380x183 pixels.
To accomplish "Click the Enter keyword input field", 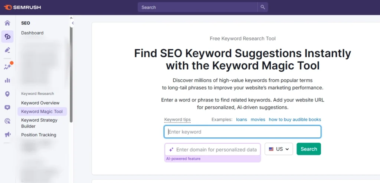I will tap(242, 132).
